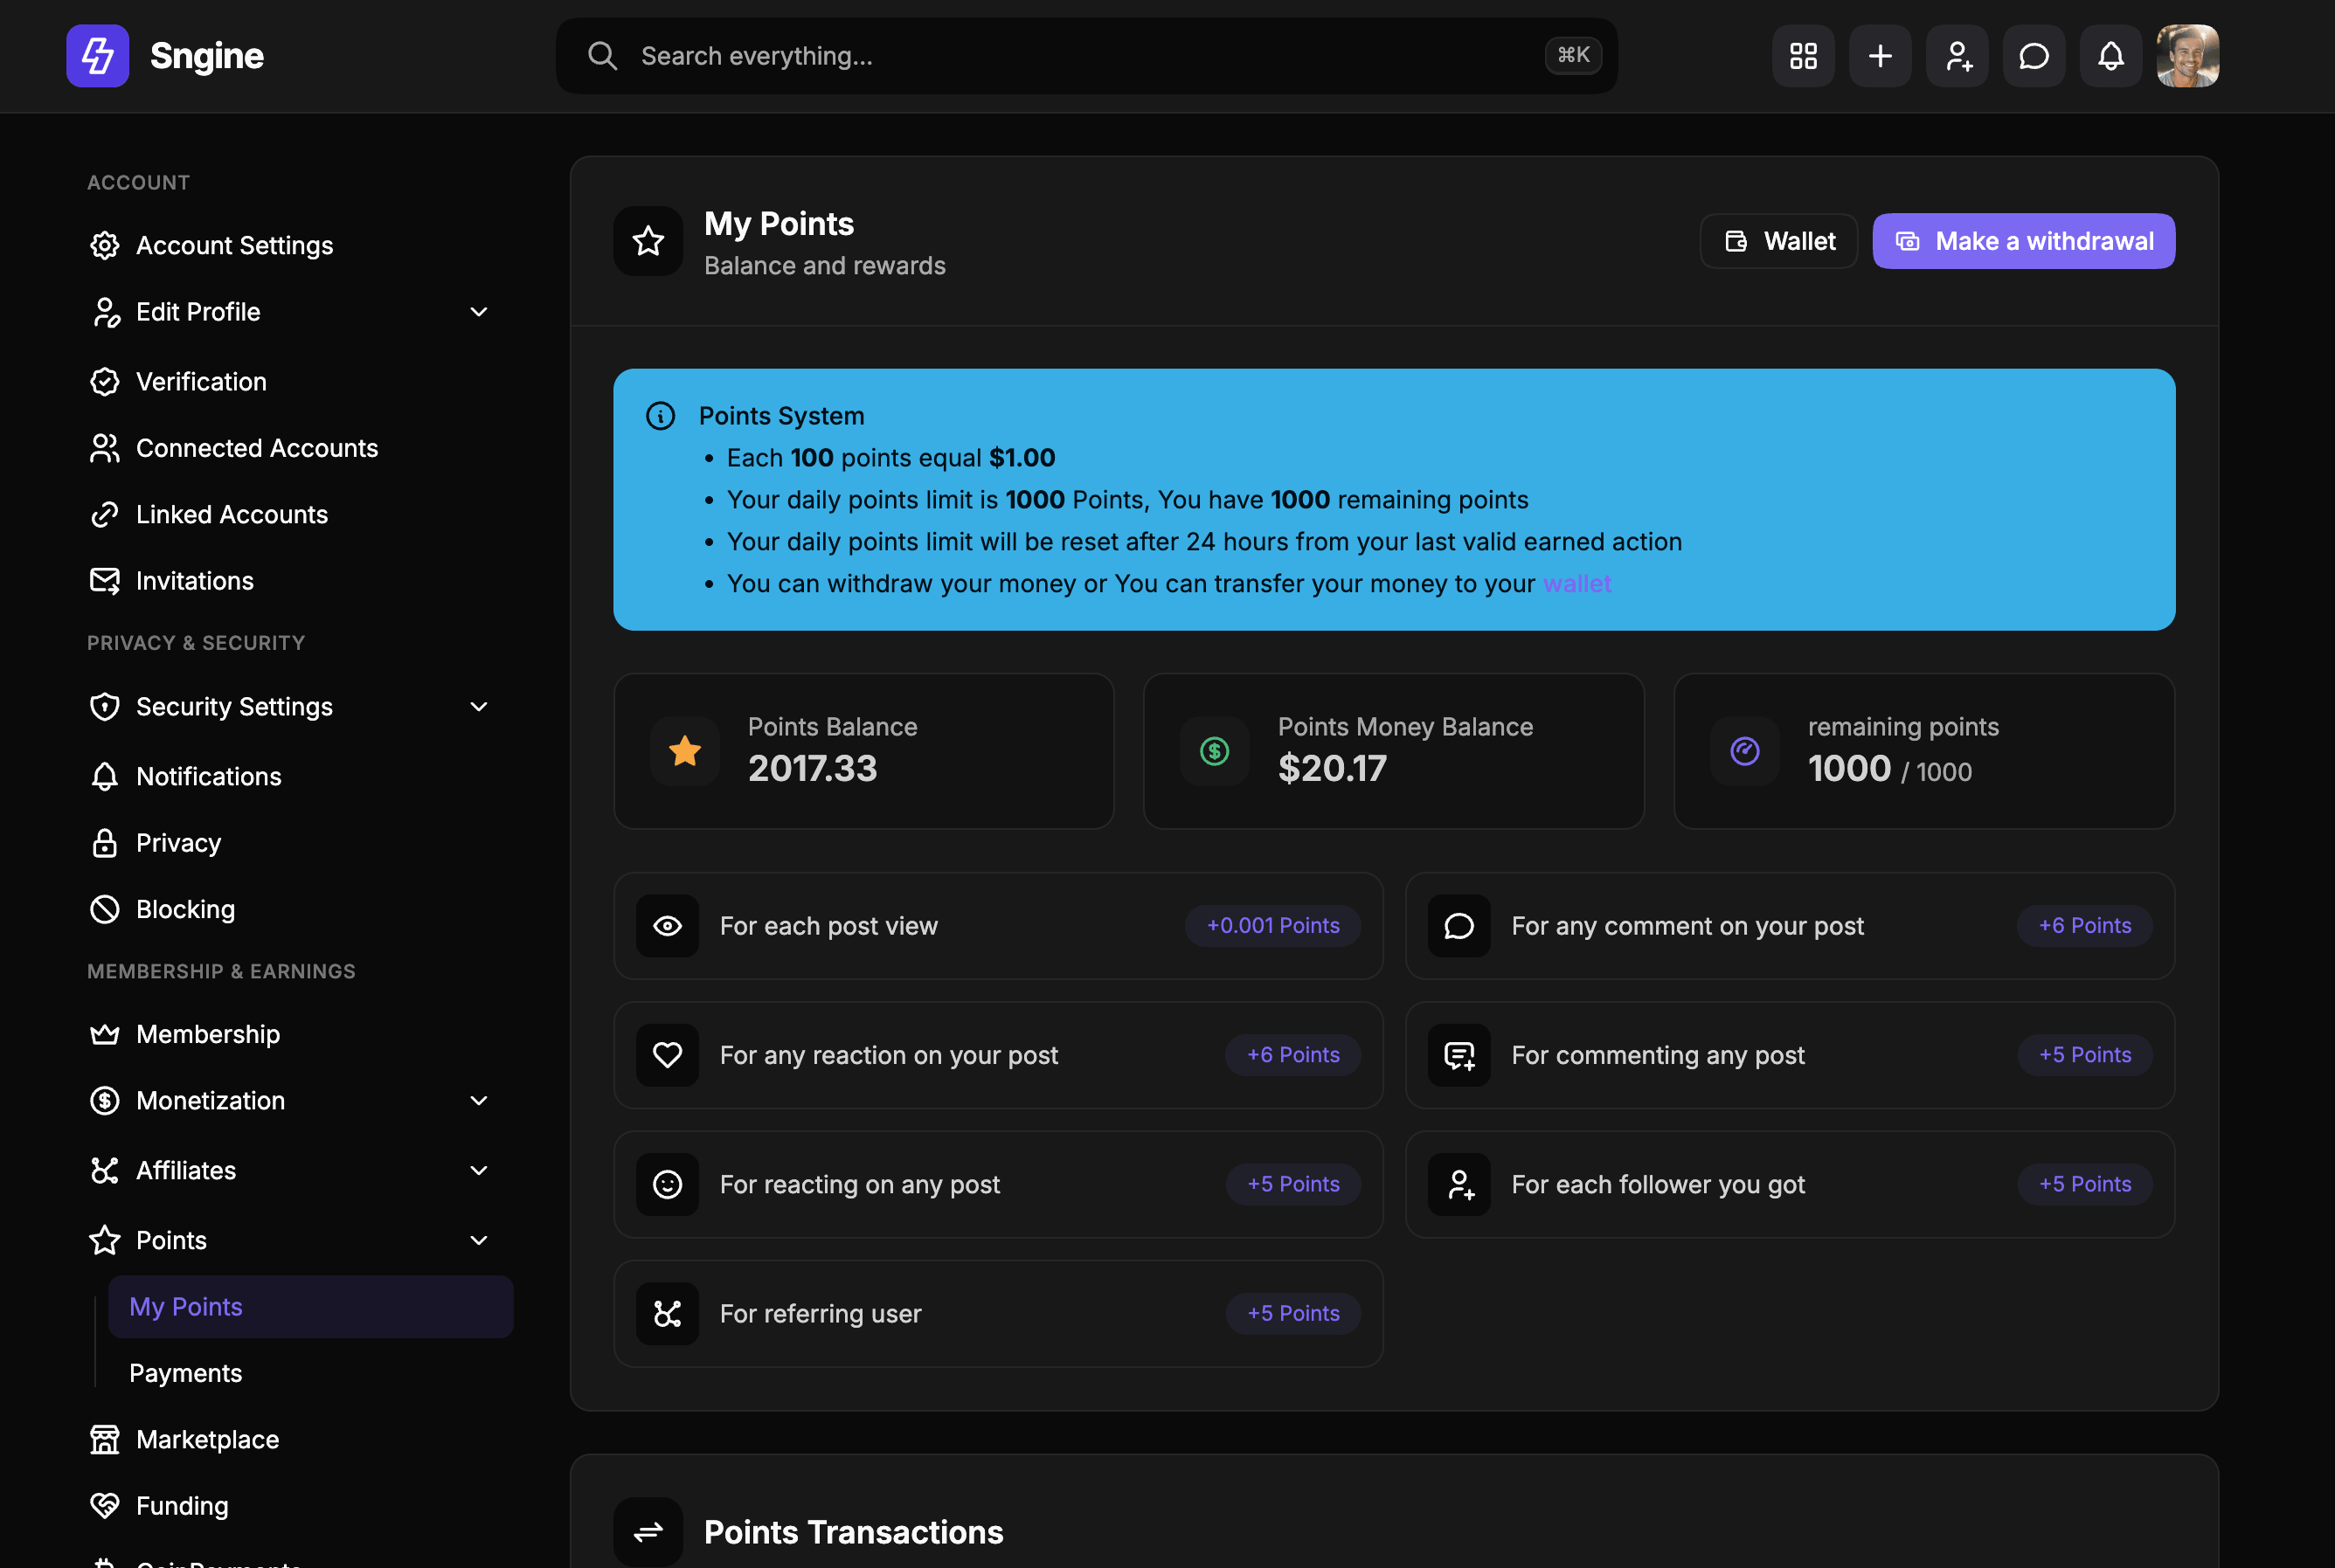
Task: Click the eye icon for post view
Action: pos(668,926)
